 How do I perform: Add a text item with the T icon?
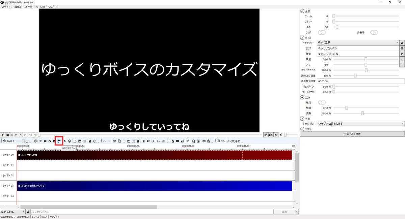click(40, 141)
